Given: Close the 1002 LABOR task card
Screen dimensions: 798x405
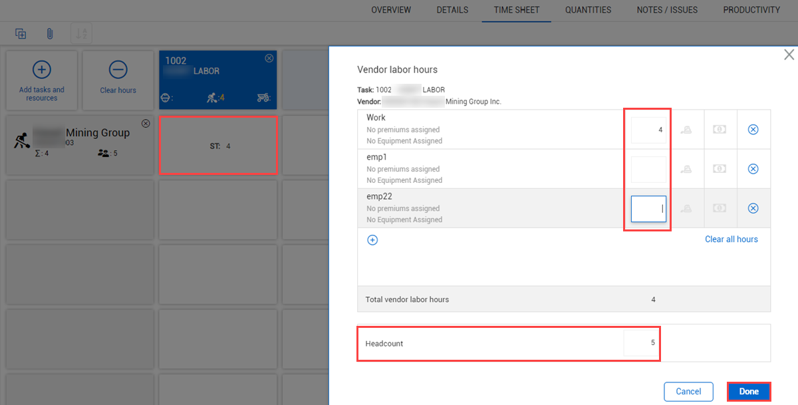Looking at the screenshot, I should coord(269,59).
